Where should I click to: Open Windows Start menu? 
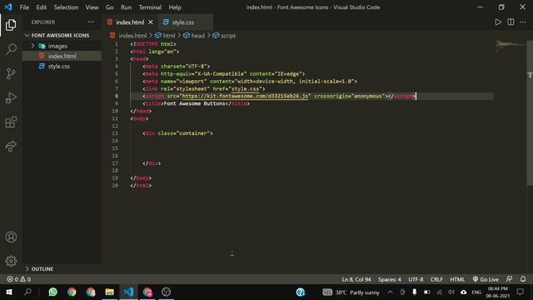[x=9, y=292]
